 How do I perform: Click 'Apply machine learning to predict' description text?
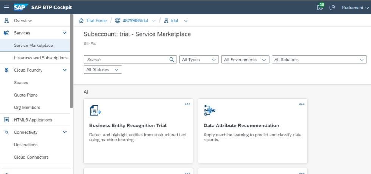(x=253, y=137)
